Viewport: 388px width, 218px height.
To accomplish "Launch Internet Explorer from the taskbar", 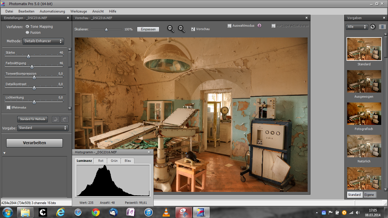I will coord(61,212).
